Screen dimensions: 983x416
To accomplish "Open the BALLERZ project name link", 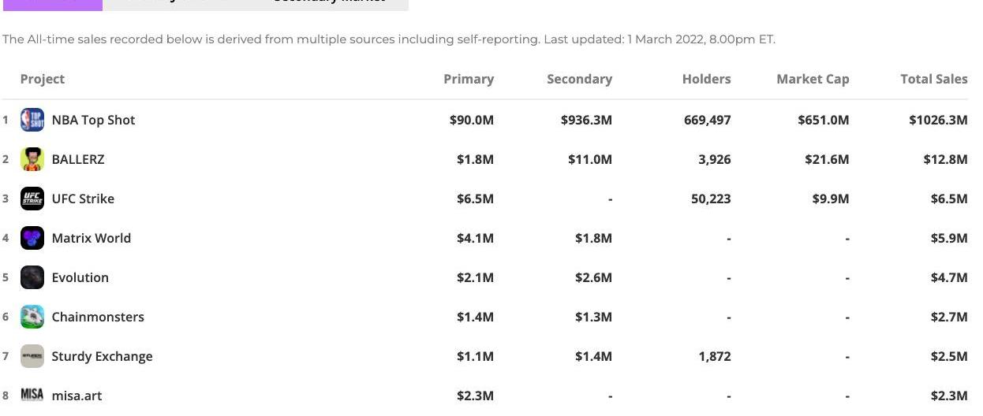I will pos(78,159).
